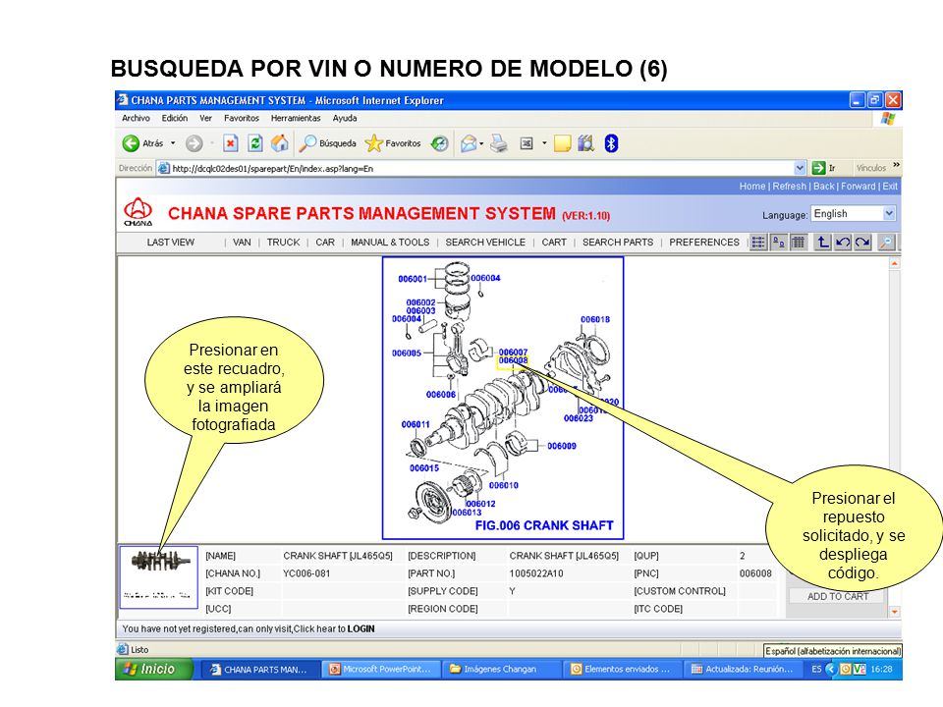Enlarge the crankshaft photo thumbnail

click(159, 577)
